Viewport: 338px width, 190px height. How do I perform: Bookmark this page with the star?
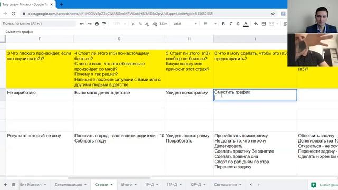click(273, 14)
